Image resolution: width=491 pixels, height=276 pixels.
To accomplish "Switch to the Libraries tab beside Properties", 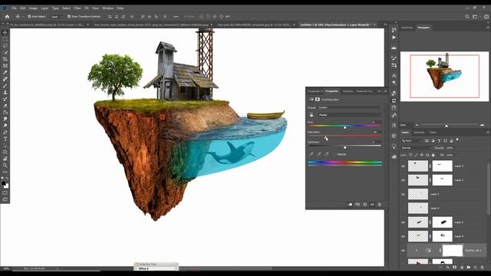I will (x=348, y=91).
